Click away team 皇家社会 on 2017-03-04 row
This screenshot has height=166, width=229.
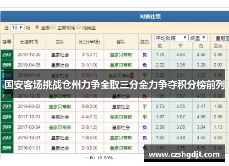click(x=121, y=127)
